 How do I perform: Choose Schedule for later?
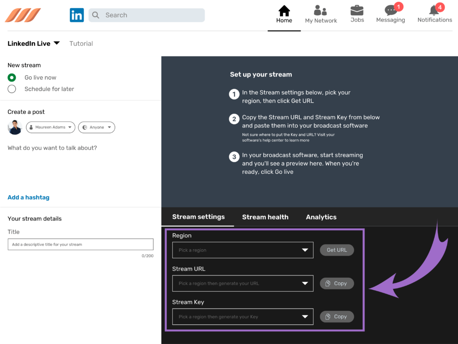[12, 89]
